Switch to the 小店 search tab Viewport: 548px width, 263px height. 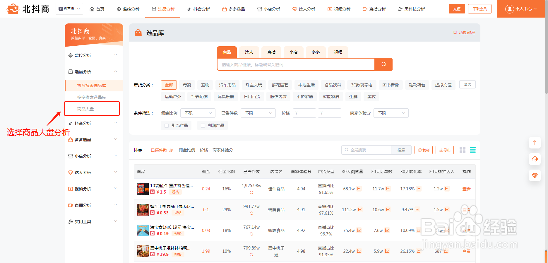click(294, 52)
